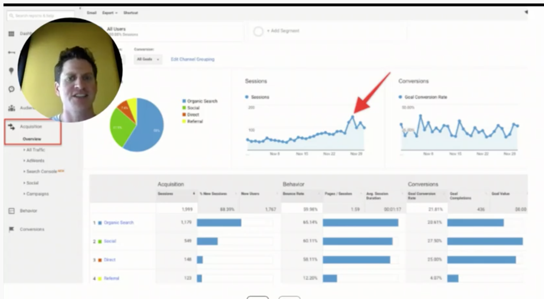Expand the AdWords submenu
This screenshot has height=299, width=544.
(x=34, y=161)
